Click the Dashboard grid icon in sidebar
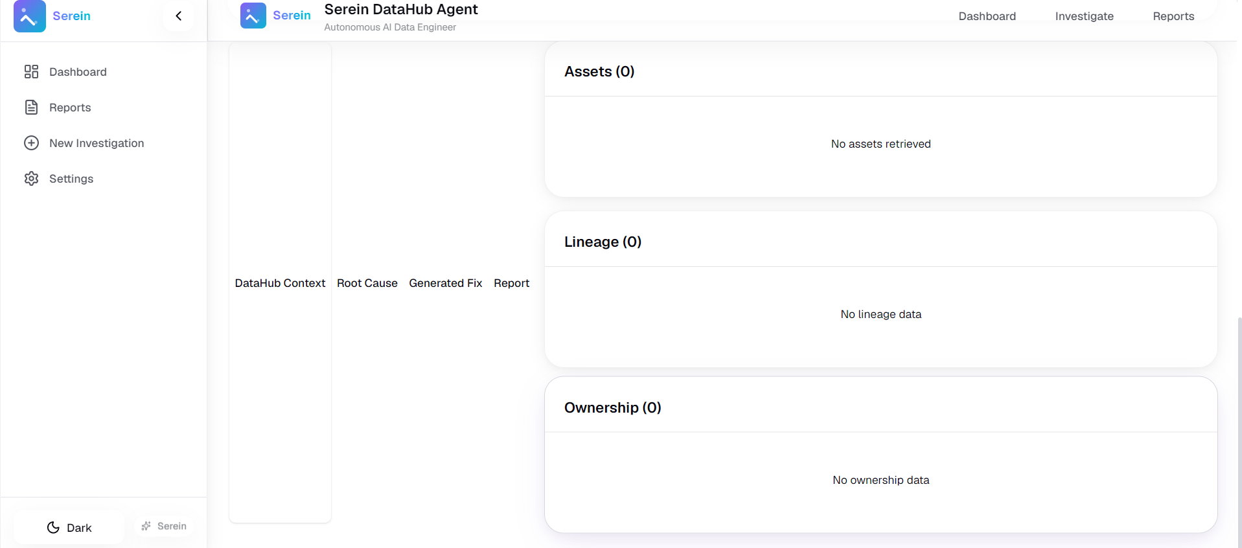Image resolution: width=1242 pixels, height=548 pixels. click(x=31, y=72)
